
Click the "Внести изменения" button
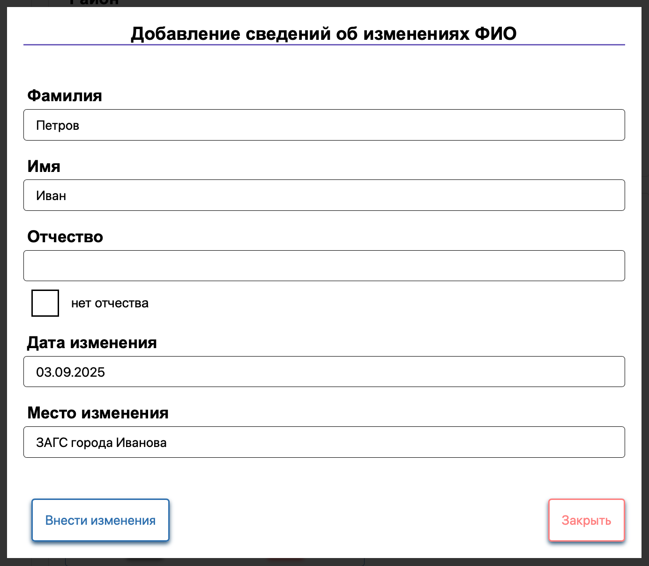pyautogui.click(x=100, y=520)
